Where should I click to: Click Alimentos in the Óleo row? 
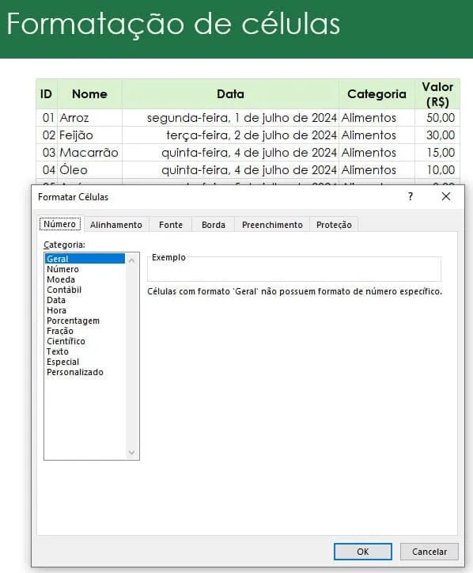point(377,170)
